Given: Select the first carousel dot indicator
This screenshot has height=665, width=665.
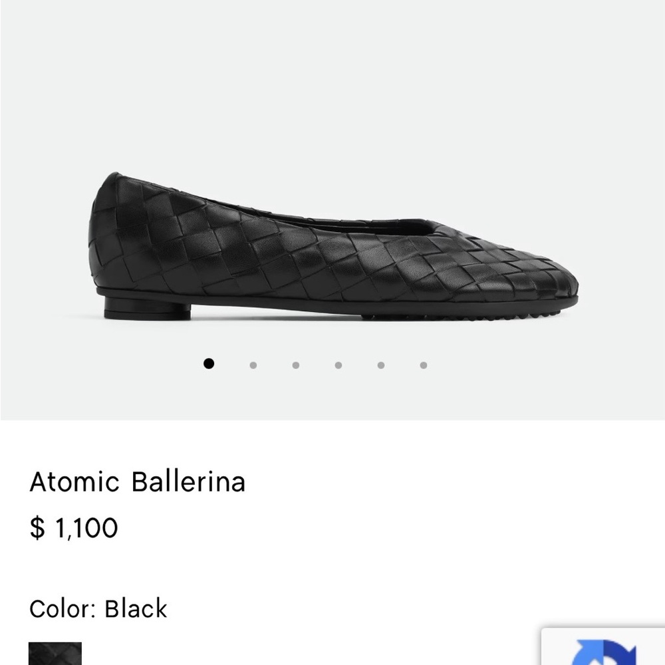Looking at the screenshot, I should (x=209, y=364).
